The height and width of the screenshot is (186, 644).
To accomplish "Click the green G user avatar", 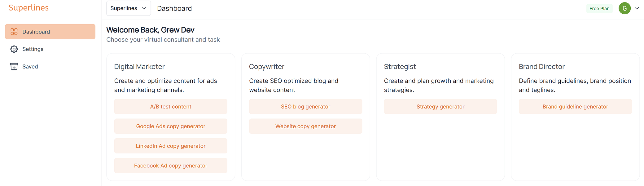I will (x=624, y=8).
